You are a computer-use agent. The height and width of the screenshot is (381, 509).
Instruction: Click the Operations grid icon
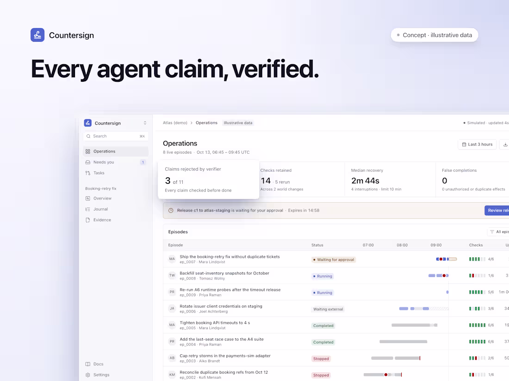(87, 151)
